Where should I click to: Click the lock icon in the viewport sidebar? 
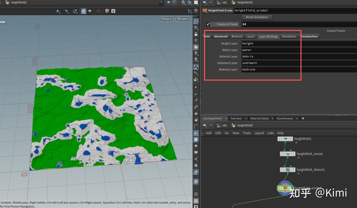[196, 34]
